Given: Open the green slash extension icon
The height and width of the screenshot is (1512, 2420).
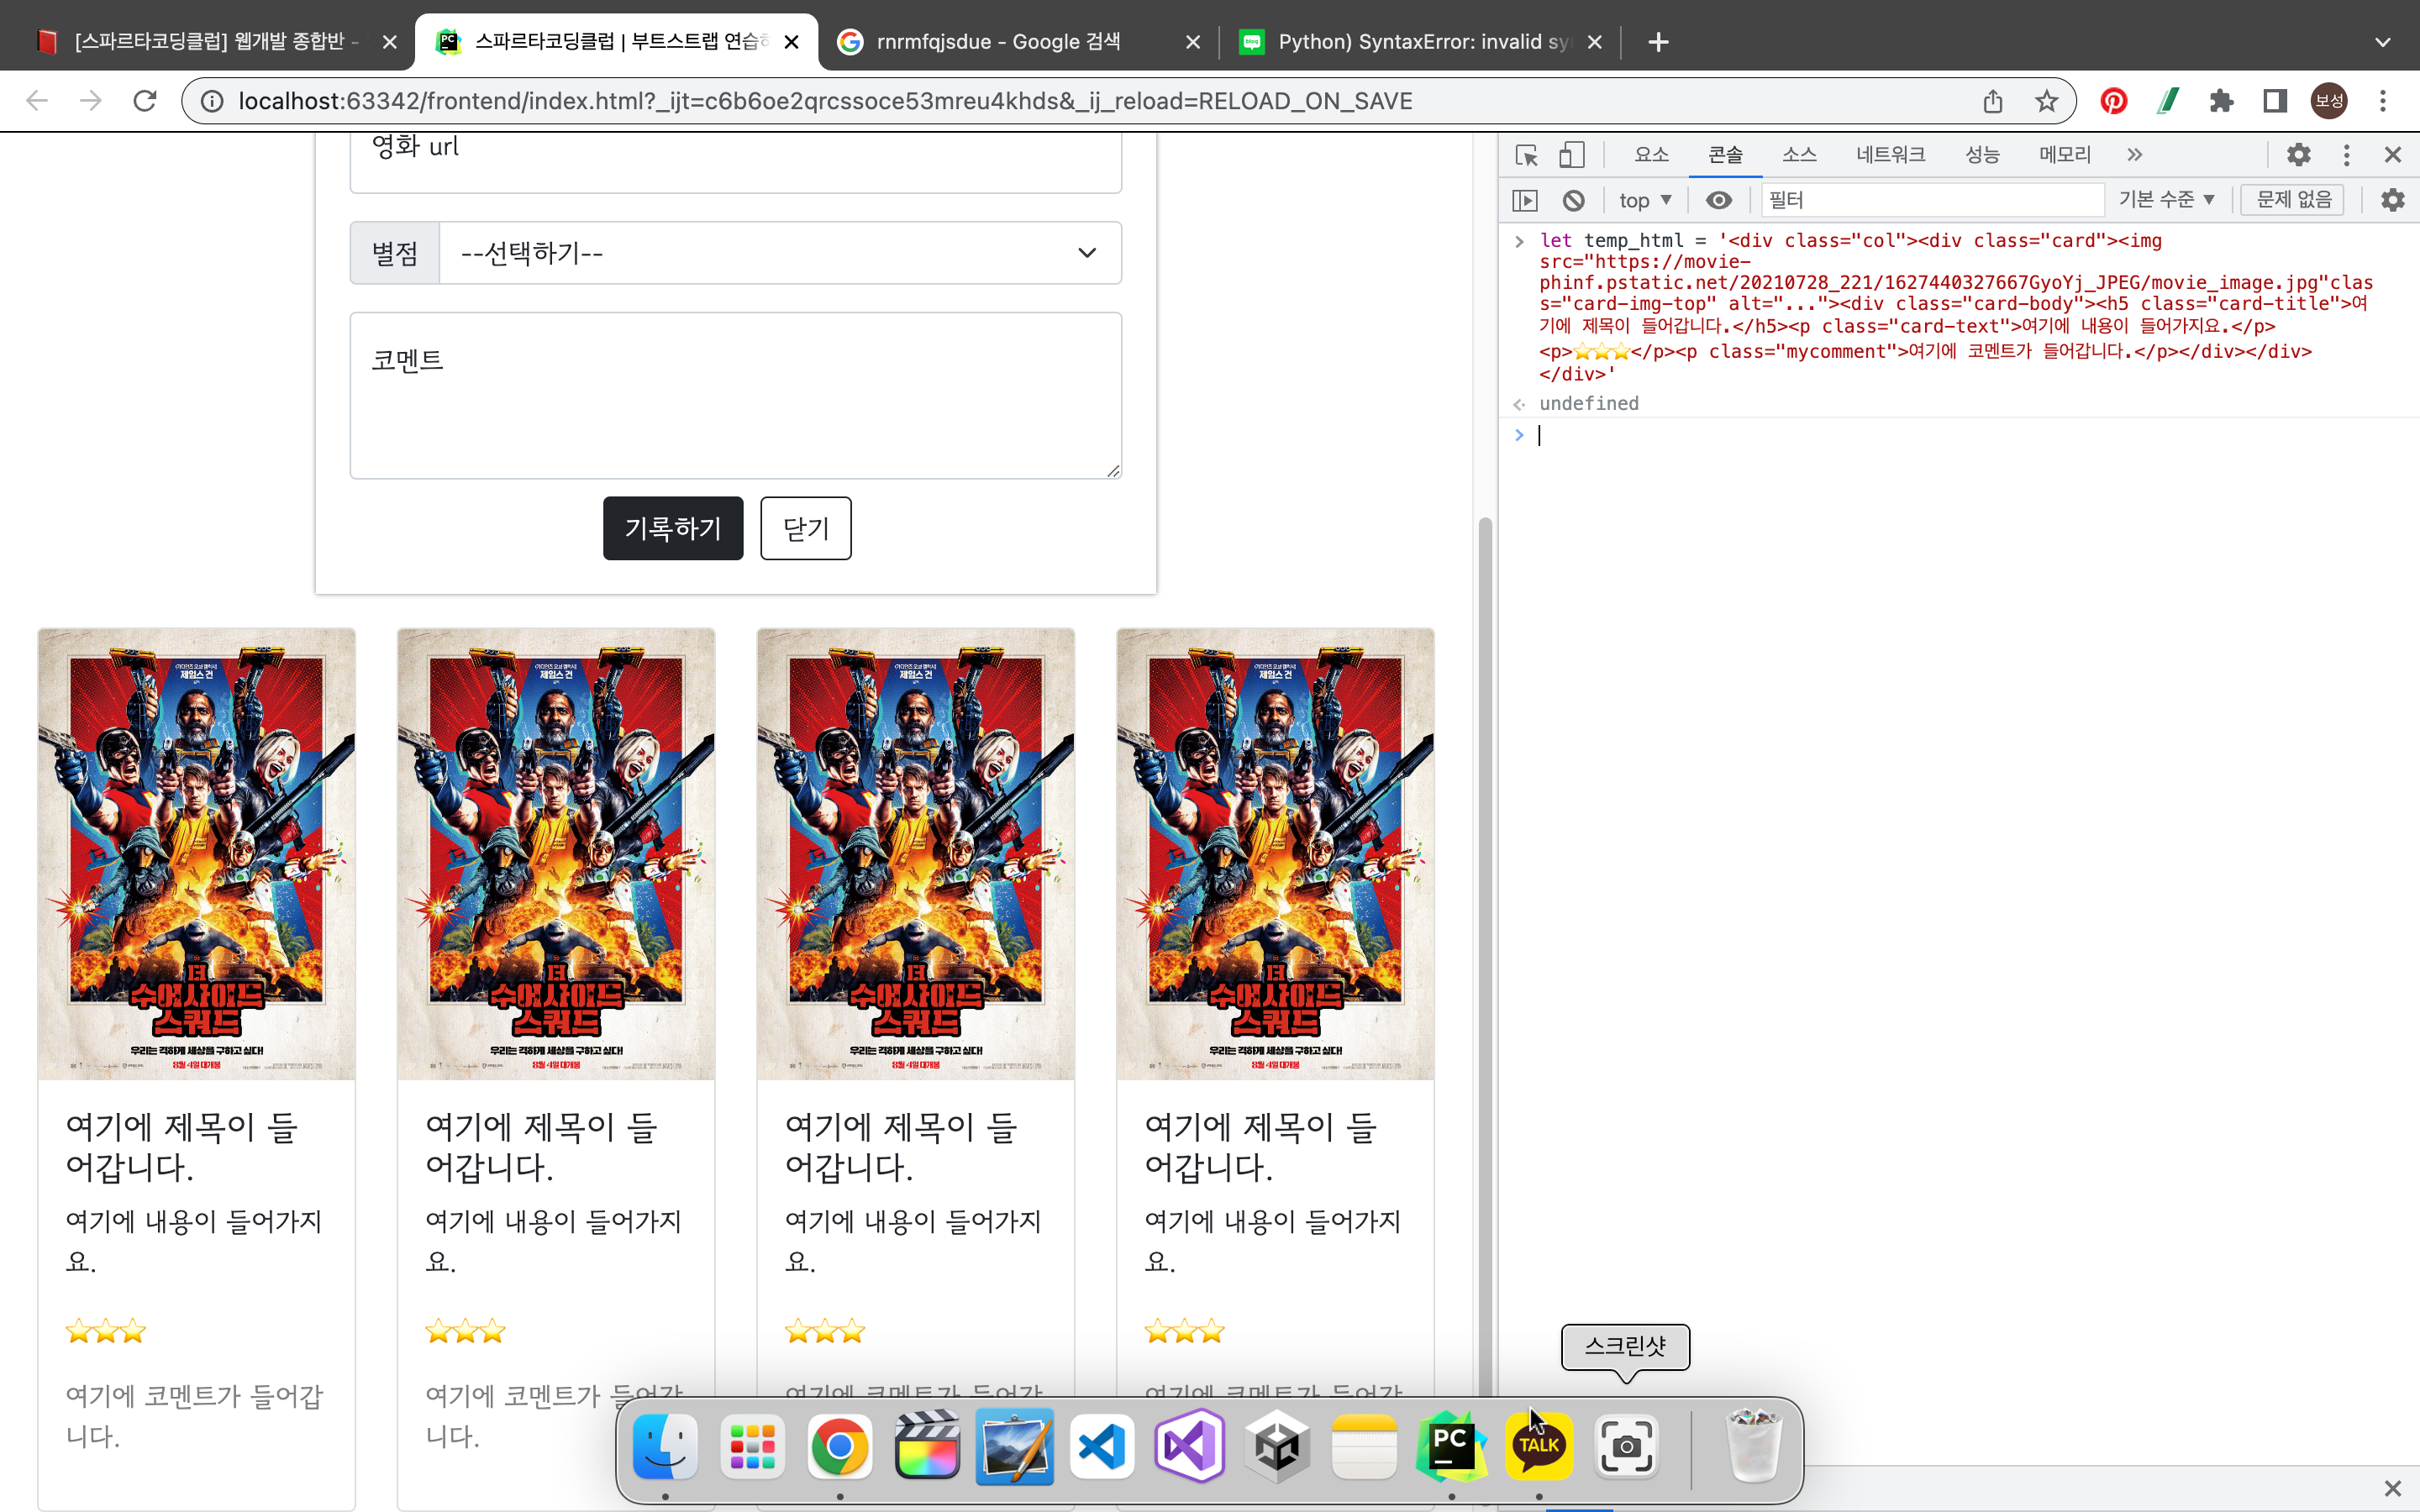Looking at the screenshot, I should point(2168,101).
